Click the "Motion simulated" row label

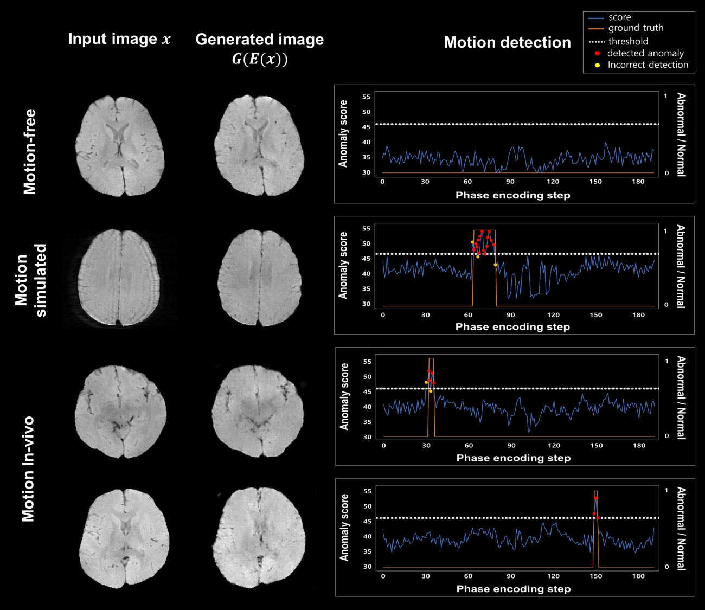click(x=30, y=280)
